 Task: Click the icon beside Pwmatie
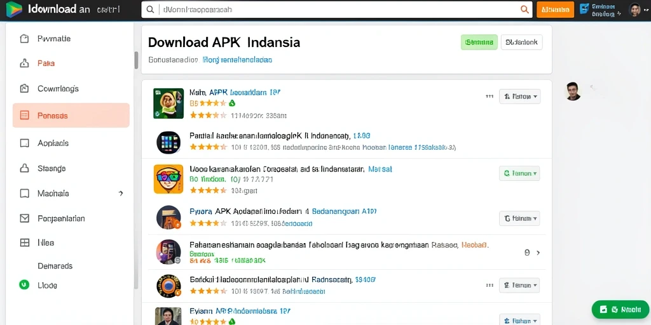(x=25, y=39)
